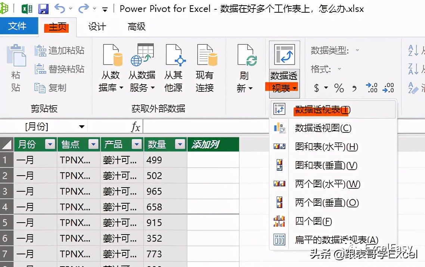Viewport: 425px width, 267px height.
Task: Click 替换粘贴 replace paste
Action: 60,69
